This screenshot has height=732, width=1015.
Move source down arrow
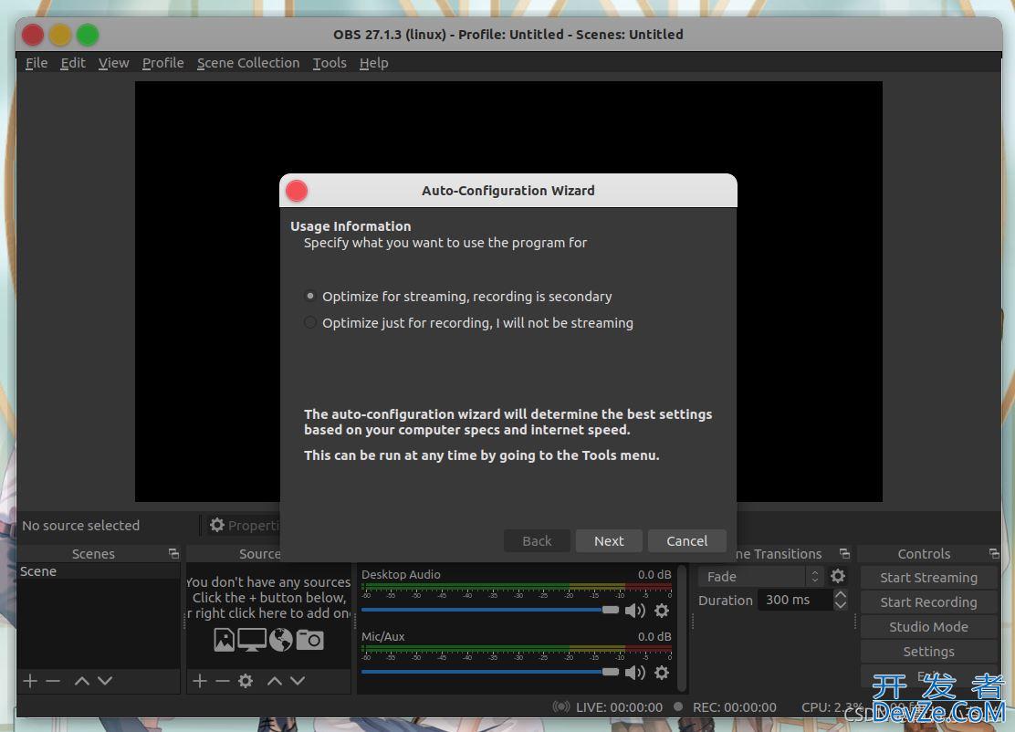(298, 680)
